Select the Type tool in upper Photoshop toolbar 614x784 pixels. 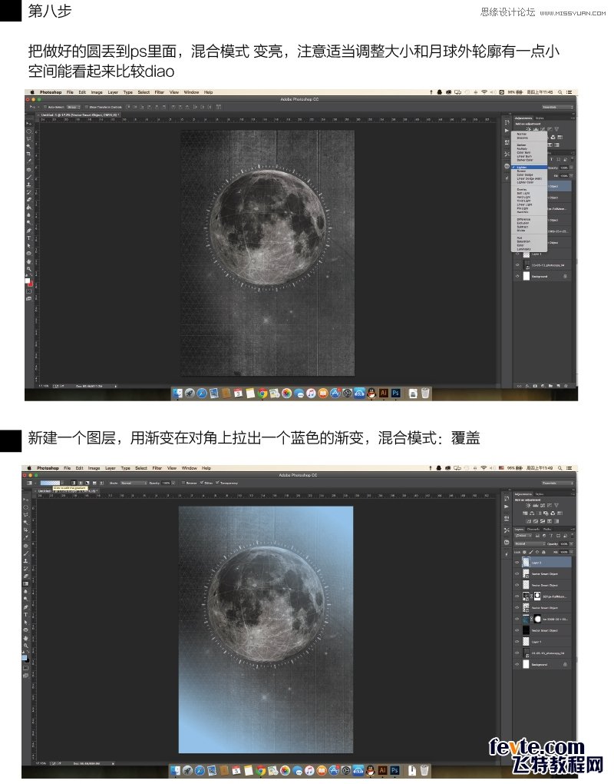point(28,238)
